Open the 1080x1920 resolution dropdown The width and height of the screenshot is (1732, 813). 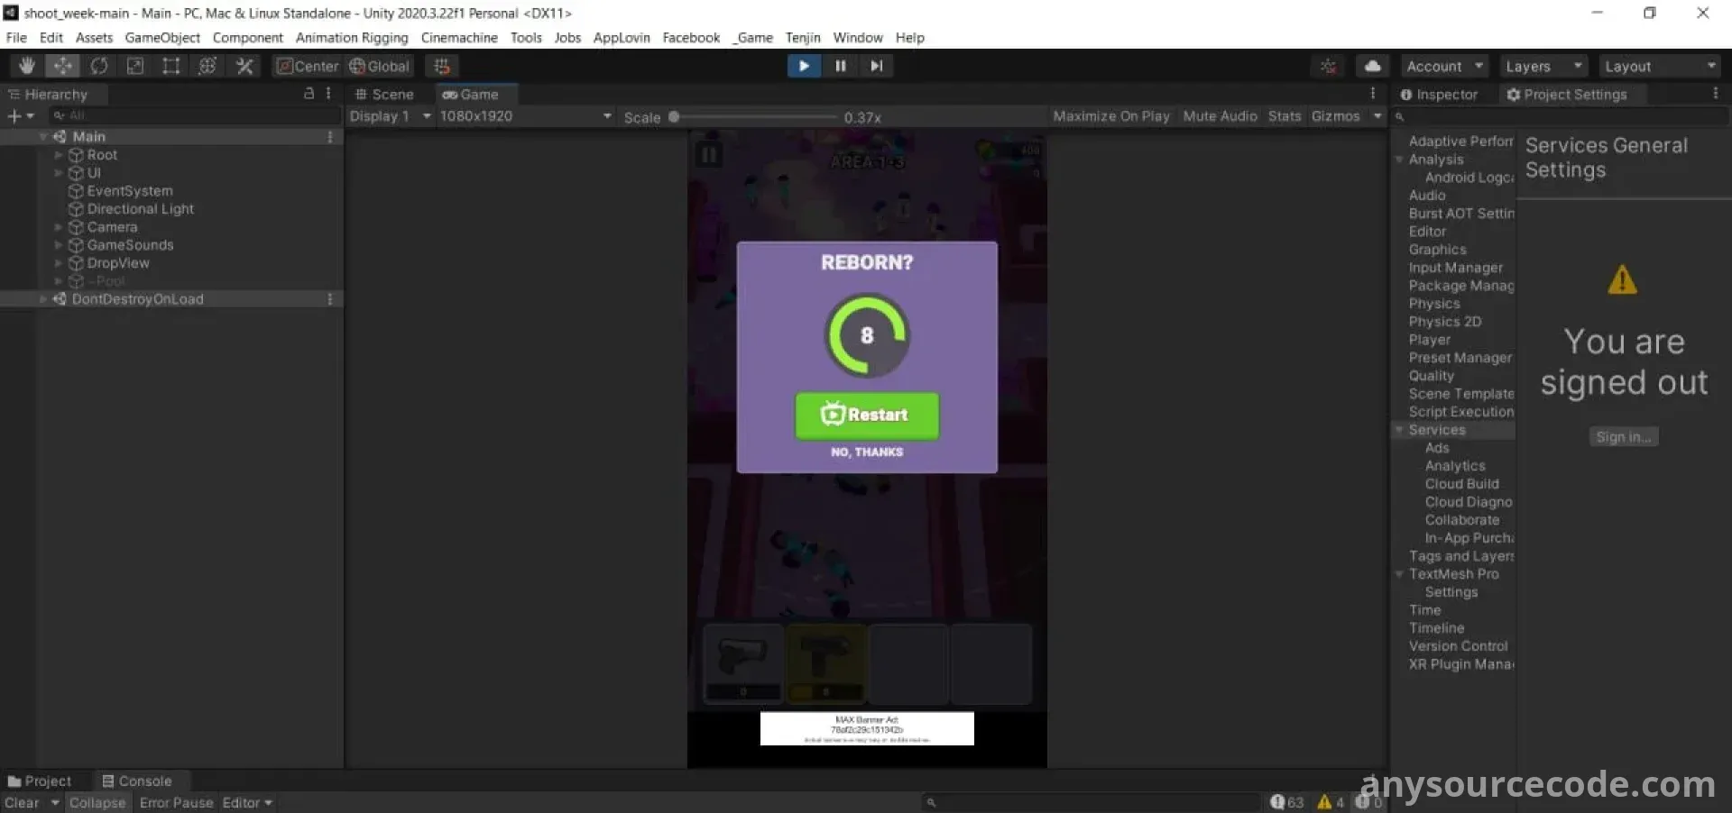(525, 116)
